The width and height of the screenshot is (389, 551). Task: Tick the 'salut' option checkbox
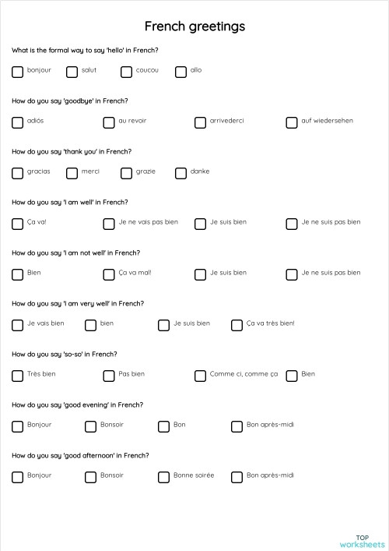72,72
